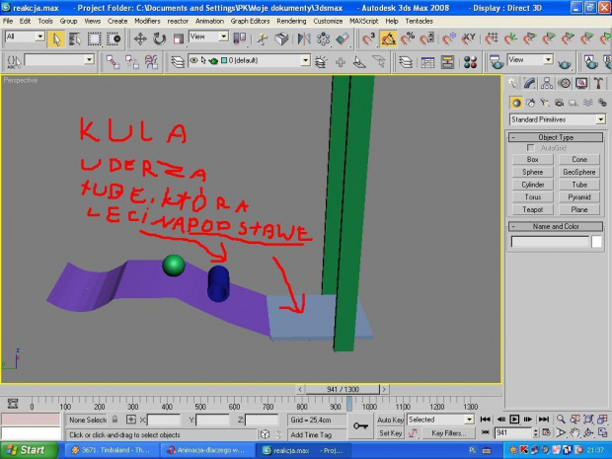Viewport: 612px width, 459px height.
Task: Click the Windows Start button
Action: click(x=30, y=450)
